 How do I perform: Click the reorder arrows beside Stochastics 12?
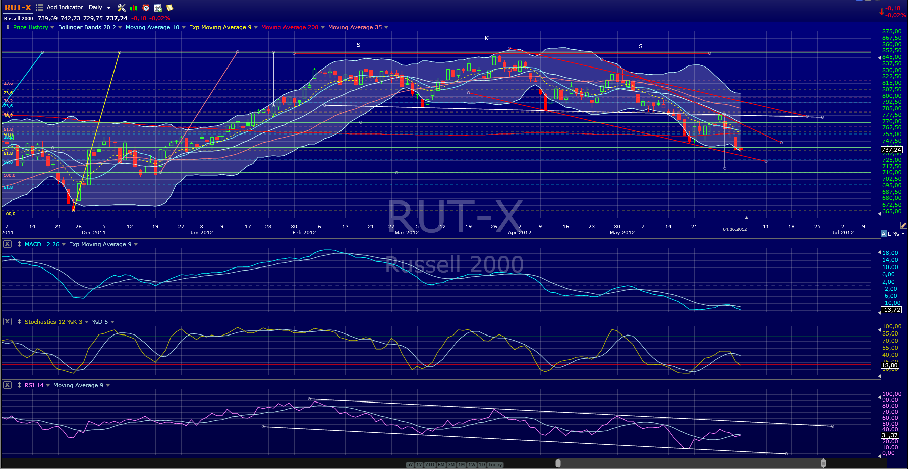19,322
